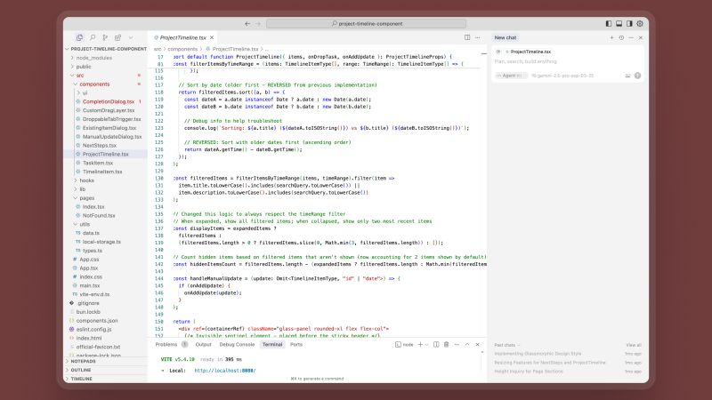
Task: Kill terminal with trash icon
Action: tap(447, 345)
